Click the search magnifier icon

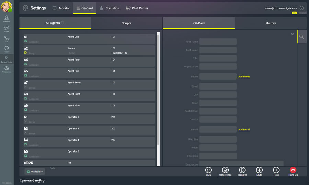pyautogui.click(x=301, y=37)
